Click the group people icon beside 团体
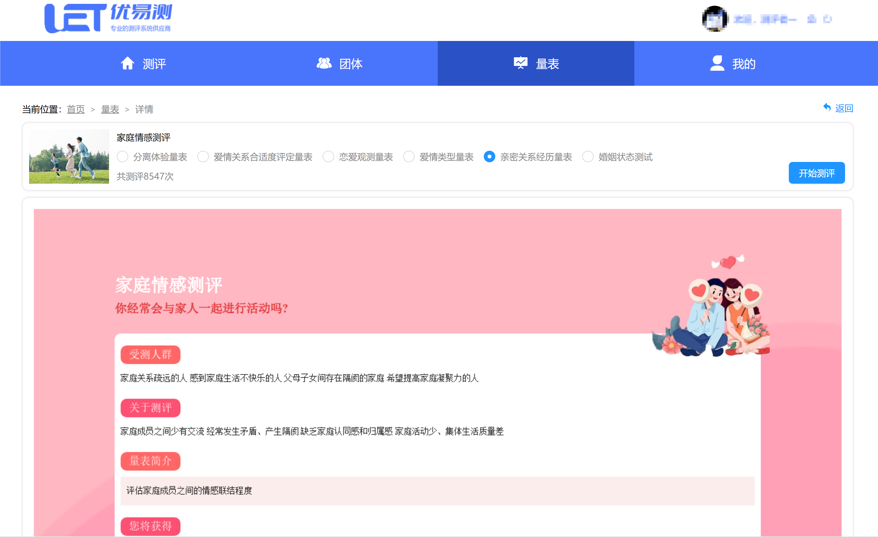878x537 pixels. point(324,63)
